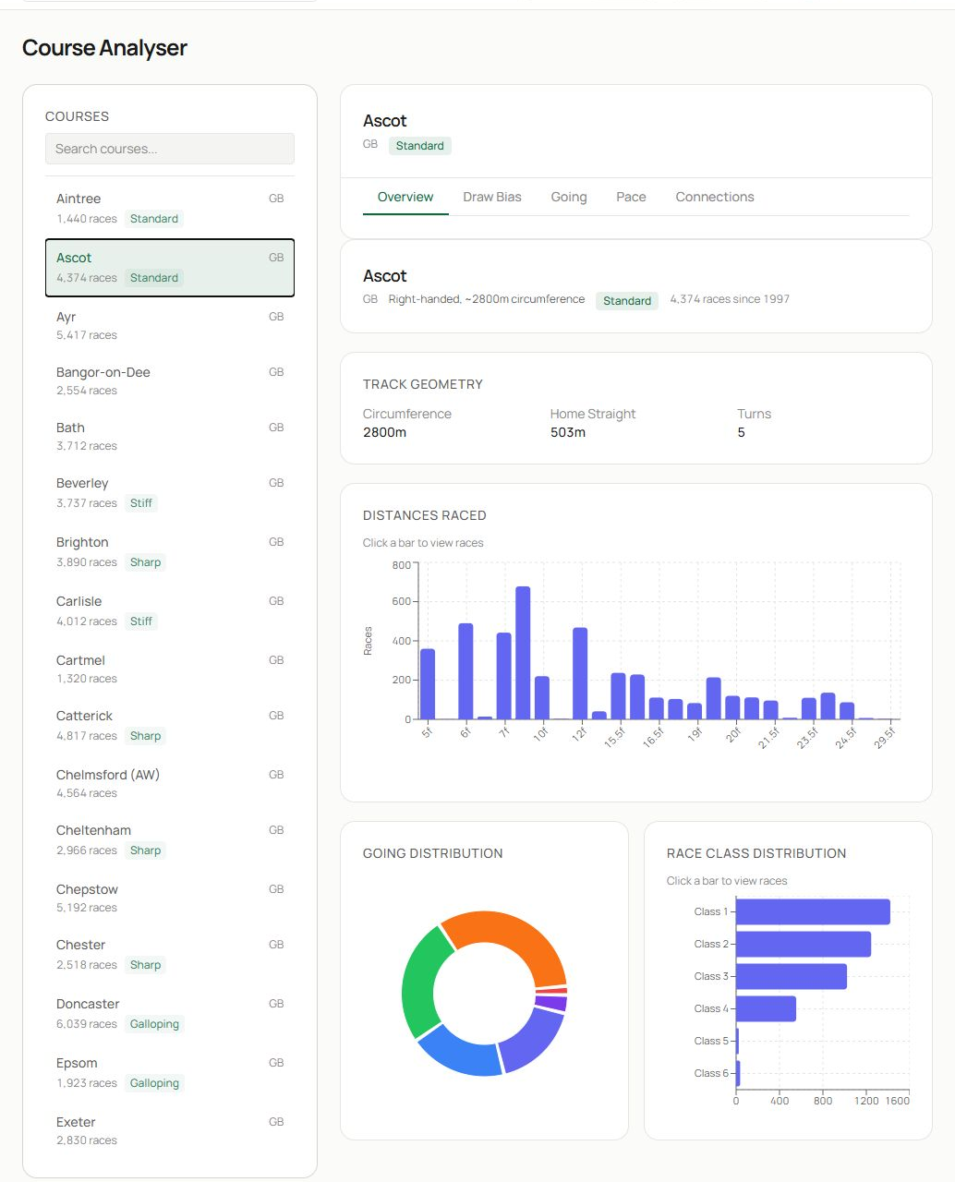Image resolution: width=955 pixels, height=1182 pixels.
Task: Open Chepstow in the course list
Action: click(x=170, y=898)
